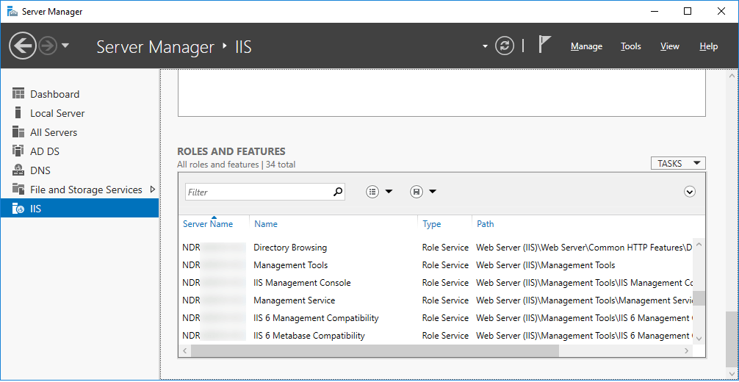Click the Directory Browsing path cell
Viewport: 739px width, 382px height.
584,248
